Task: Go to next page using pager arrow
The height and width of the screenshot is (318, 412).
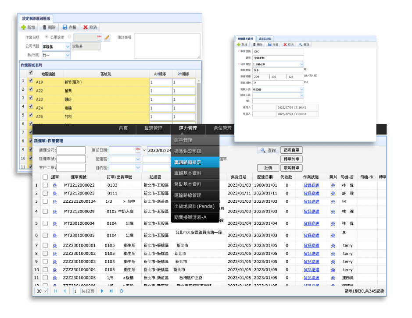Action: coord(102,291)
